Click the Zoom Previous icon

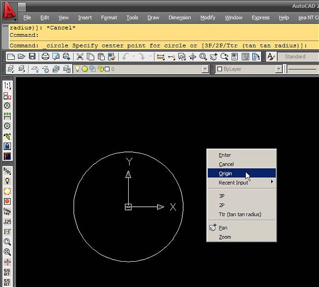click(224, 56)
